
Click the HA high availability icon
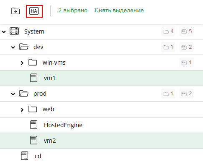[34, 11]
